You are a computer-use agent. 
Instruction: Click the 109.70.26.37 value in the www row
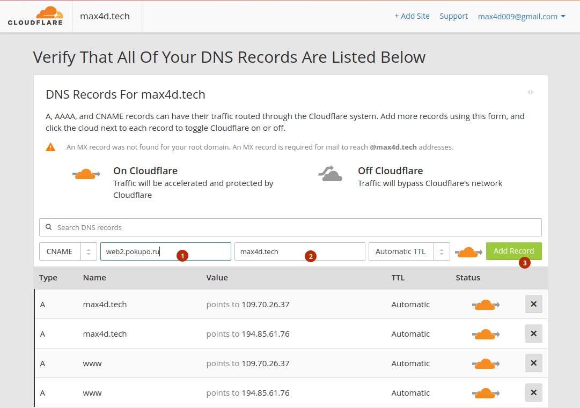click(266, 364)
